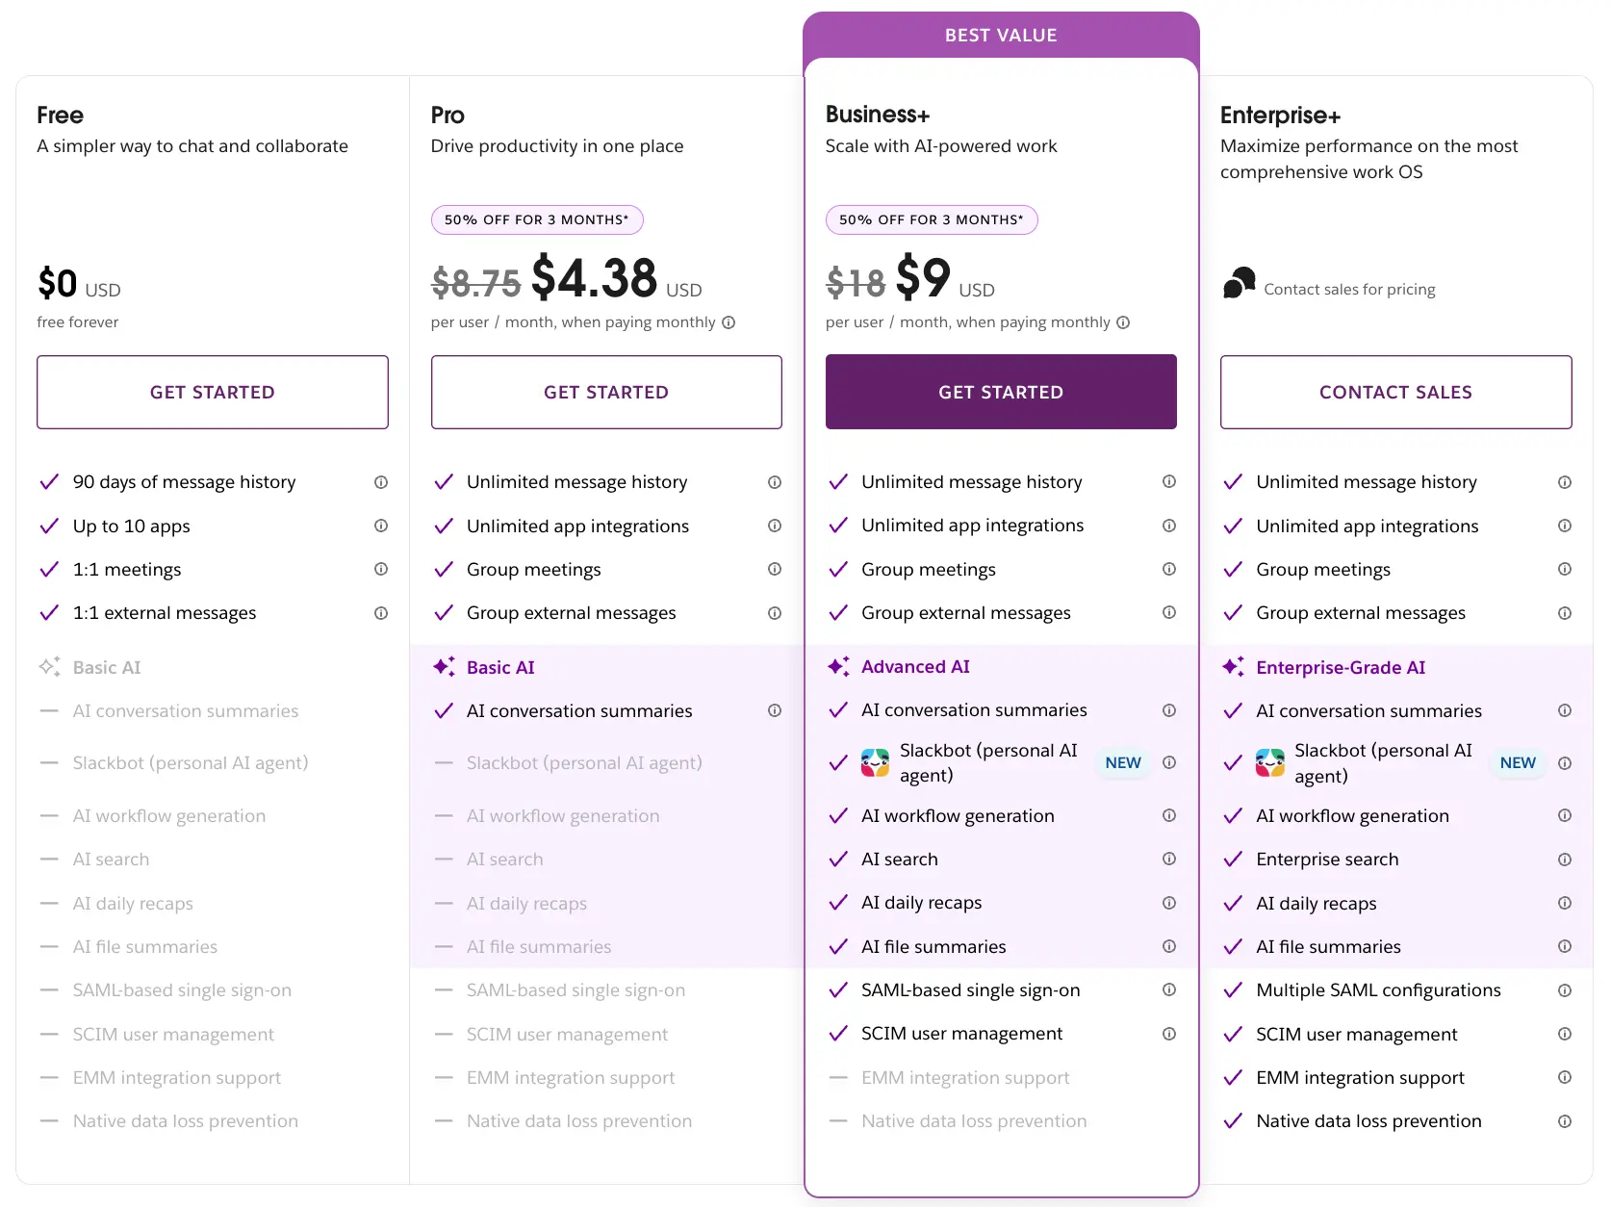
Task: Click the crossed-out $18 price in Business+
Action: (x=855, y=282)
